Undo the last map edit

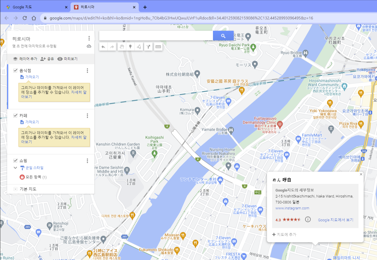pyautogui.click(x=103, y=47)
